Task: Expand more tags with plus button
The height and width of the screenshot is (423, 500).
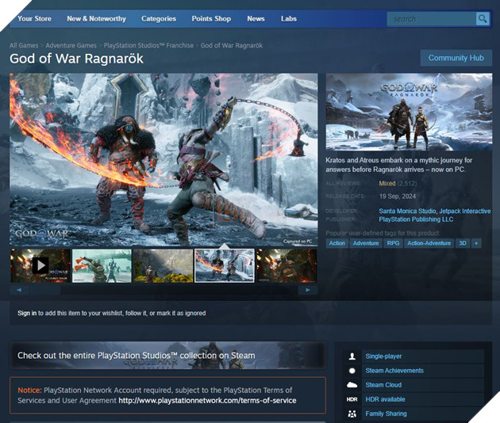Action: (x=476, y=243)
